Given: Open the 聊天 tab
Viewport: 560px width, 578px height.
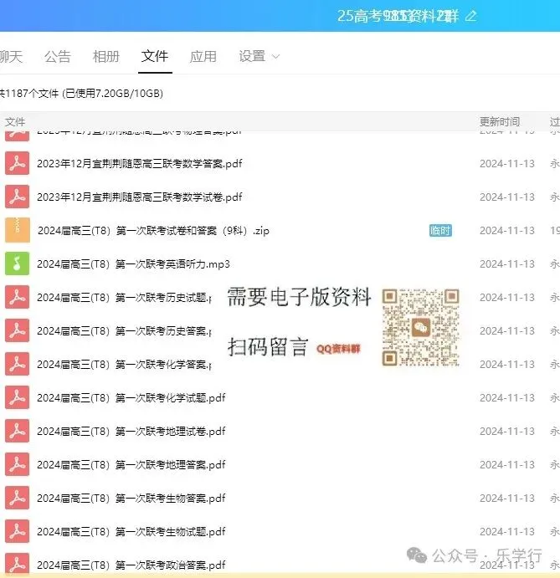Looking at the screenshot, I should click(12, 56).
